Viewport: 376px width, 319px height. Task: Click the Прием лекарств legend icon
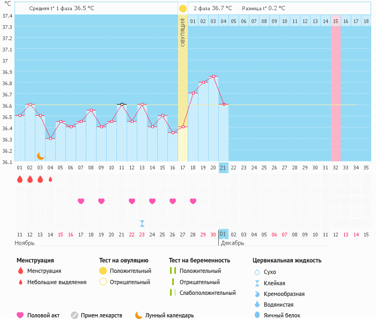[75, 315]
